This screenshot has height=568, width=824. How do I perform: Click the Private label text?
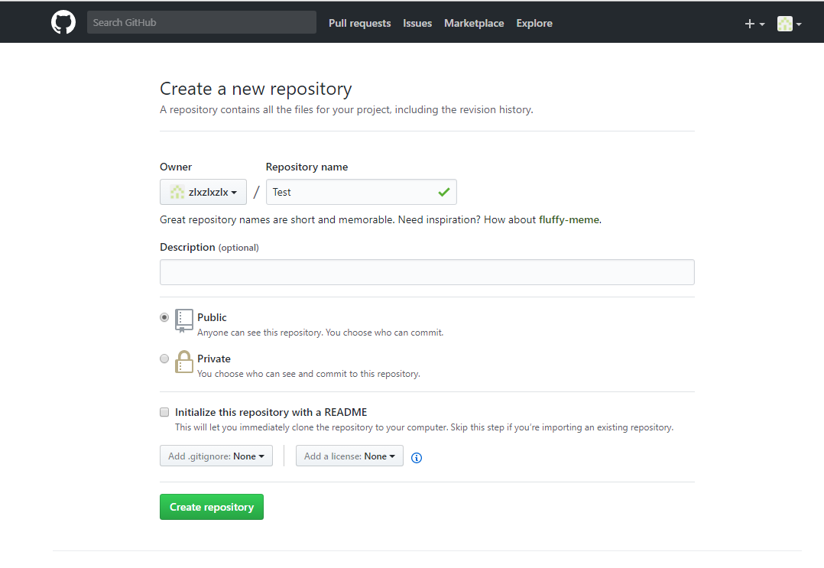[x=214, y=359]
